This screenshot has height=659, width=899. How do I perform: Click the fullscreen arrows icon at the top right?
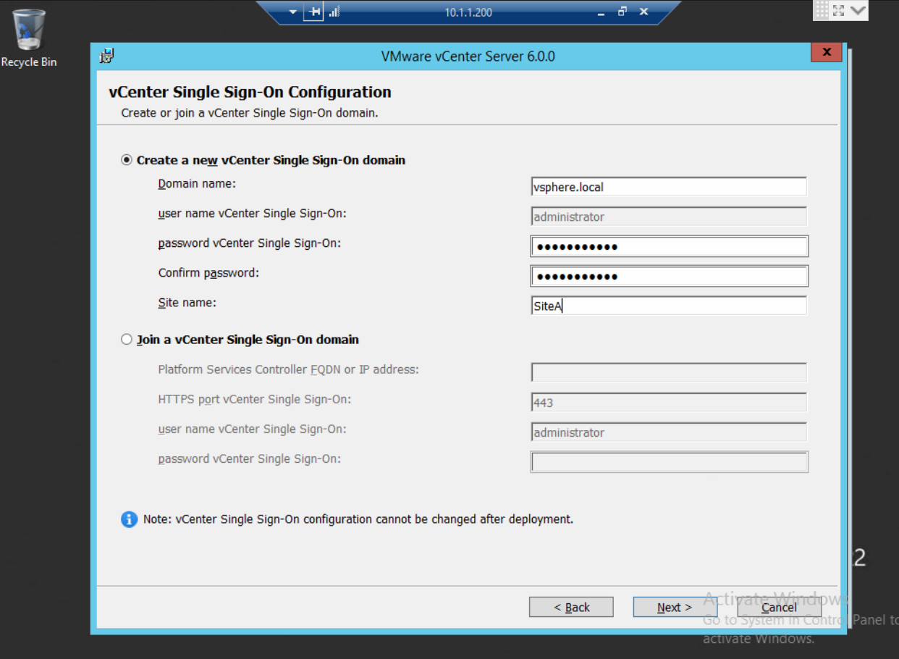(x=839, y=10)
